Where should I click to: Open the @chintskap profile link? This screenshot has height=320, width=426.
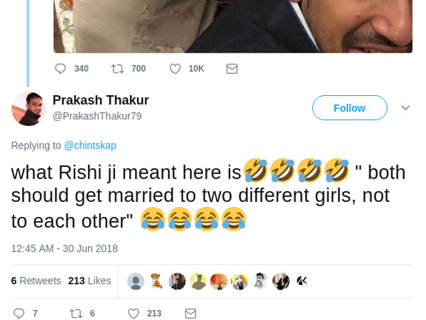click(90, 145)
